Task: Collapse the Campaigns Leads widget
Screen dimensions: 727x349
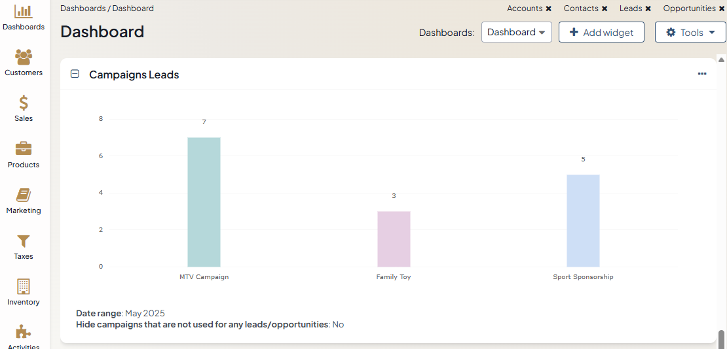Action: point(75,75)
